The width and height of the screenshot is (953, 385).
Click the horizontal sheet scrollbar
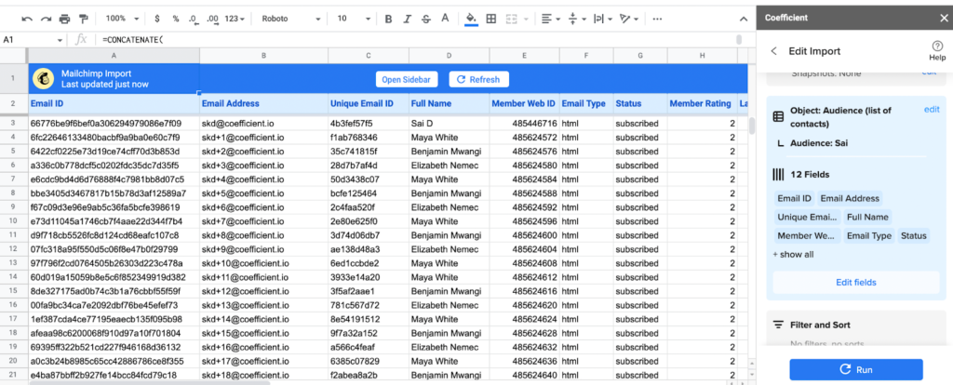pyautogui.click(x=149, y=382)
